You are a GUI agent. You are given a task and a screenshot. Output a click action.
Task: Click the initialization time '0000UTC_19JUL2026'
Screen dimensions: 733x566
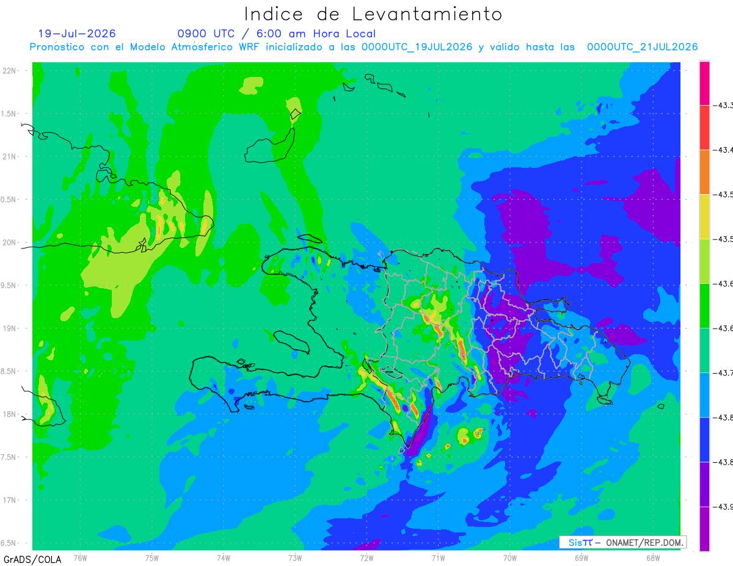(417, 47)
